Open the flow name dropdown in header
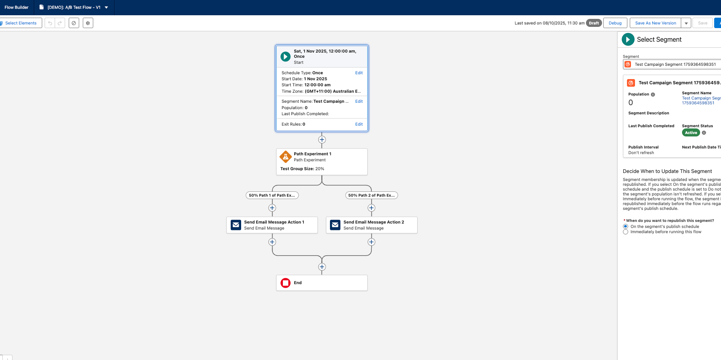This screenshot has width=721, height=360. (107, 8)
